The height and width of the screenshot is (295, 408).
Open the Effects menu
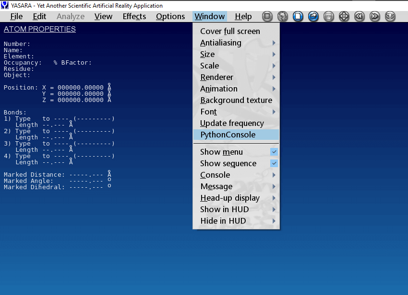click(x=134, y=16)
